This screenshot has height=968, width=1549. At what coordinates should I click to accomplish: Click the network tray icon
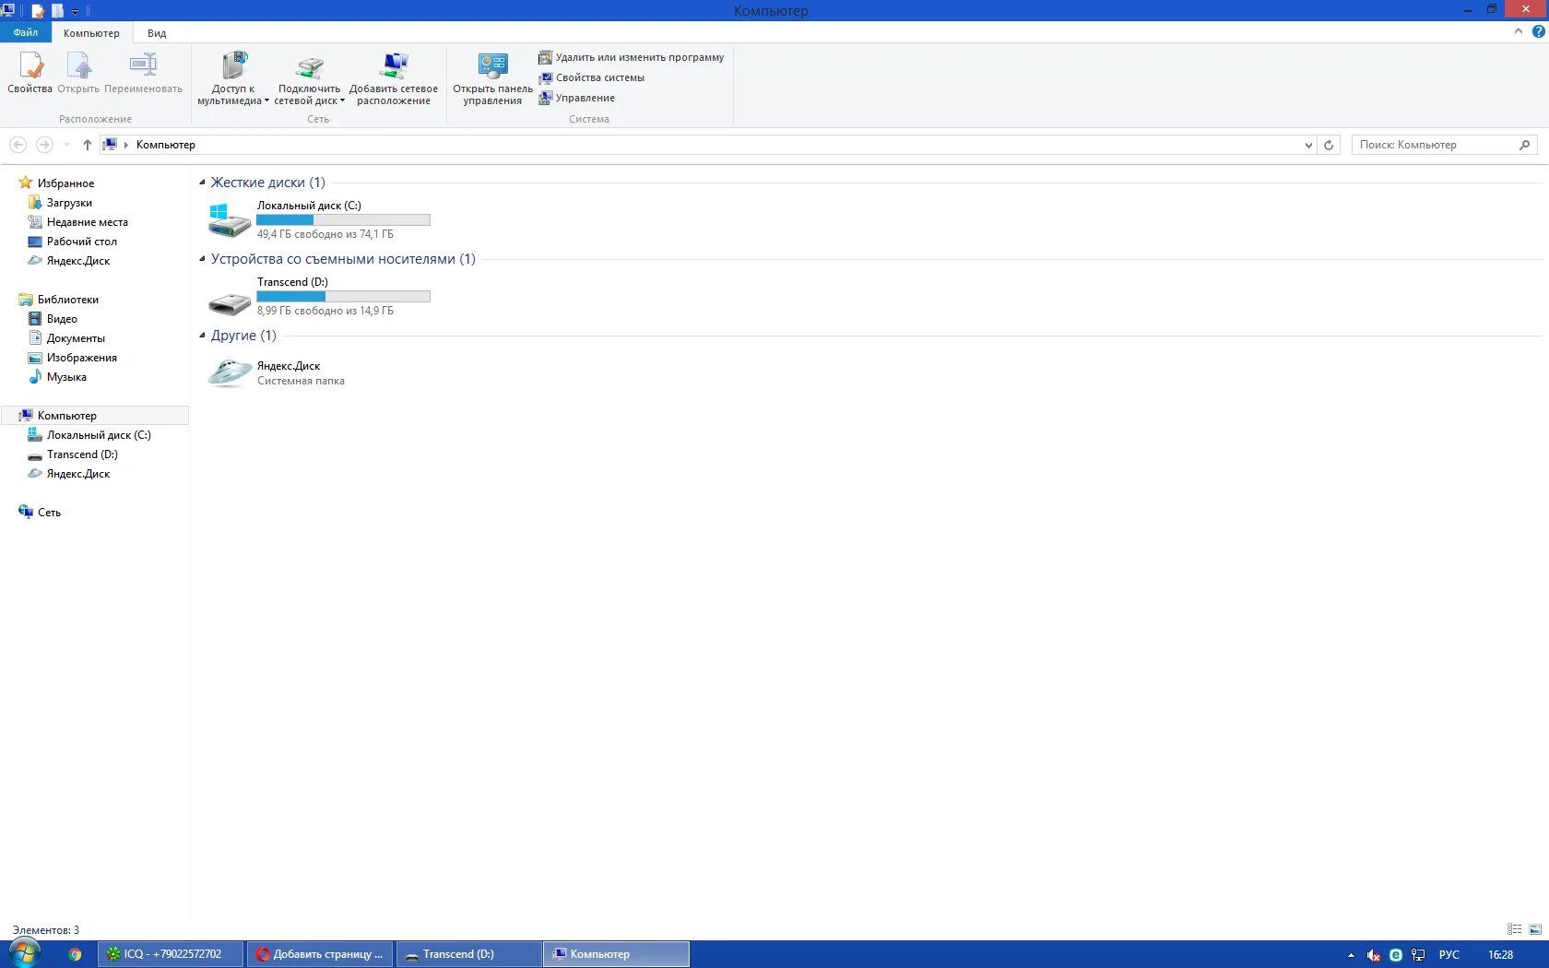[1418, 955]
